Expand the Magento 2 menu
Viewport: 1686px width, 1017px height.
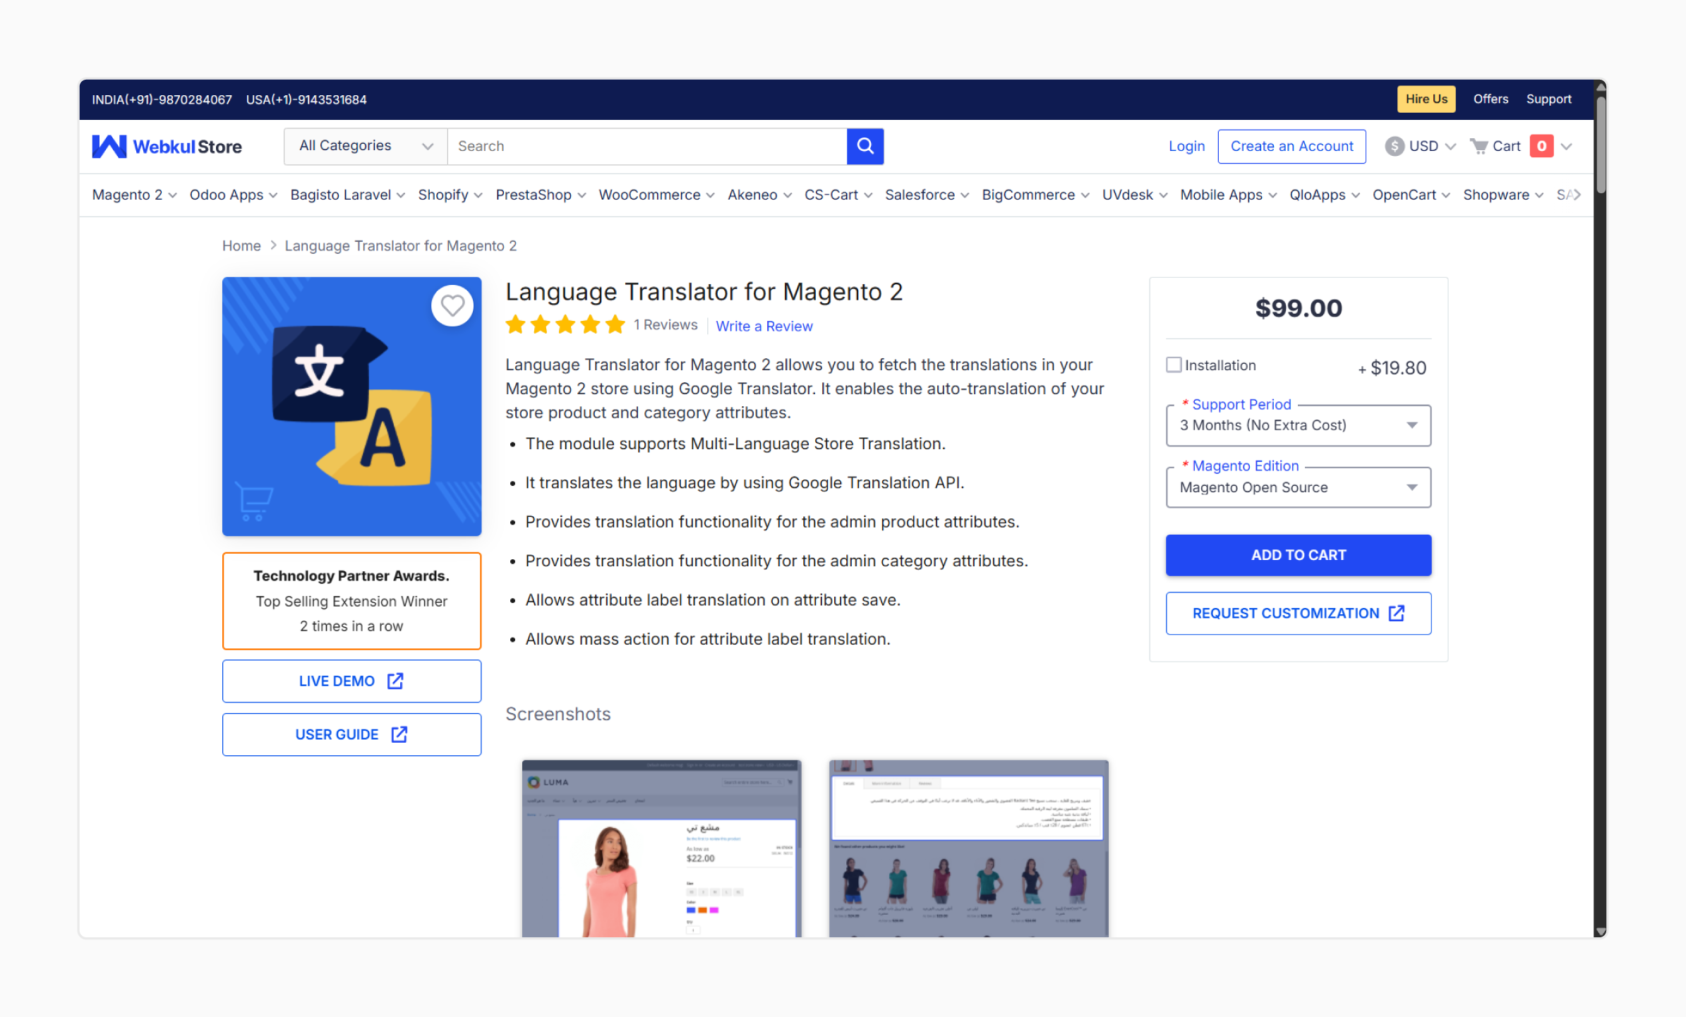(x=134, y=195)
